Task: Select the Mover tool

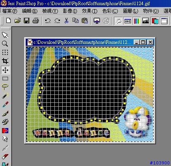Action: tap(5, 70)
